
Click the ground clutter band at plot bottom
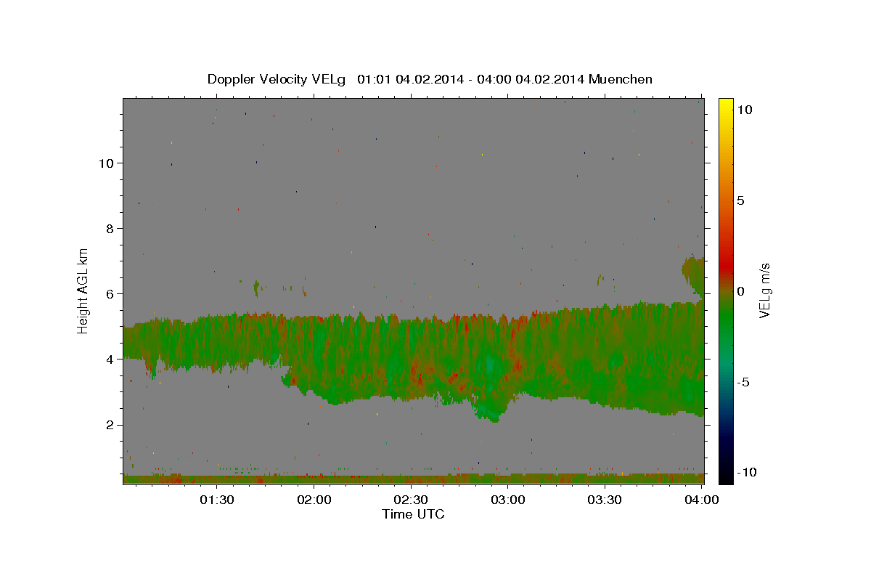tap(414, 479)
